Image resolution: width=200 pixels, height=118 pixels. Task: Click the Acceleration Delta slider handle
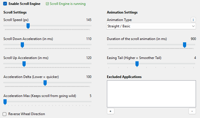(45, 83)
